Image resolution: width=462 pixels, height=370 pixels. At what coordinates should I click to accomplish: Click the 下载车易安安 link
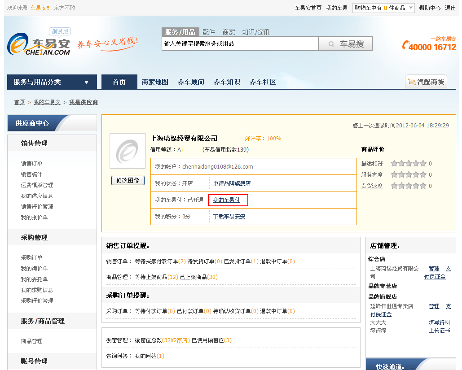coord(229,217)
